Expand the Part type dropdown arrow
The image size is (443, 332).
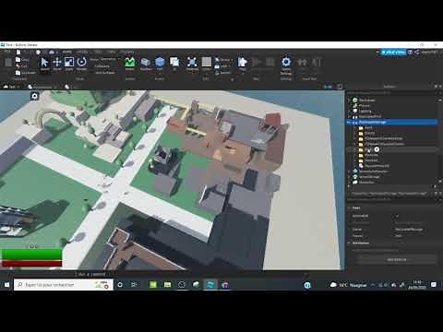[x=160, y=74]
